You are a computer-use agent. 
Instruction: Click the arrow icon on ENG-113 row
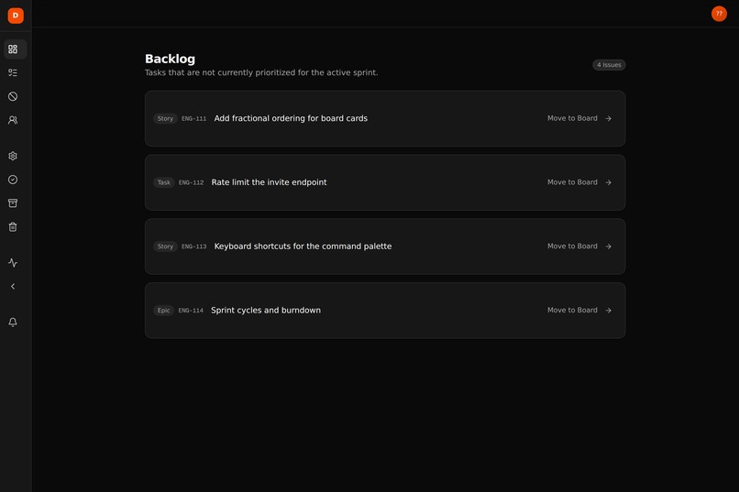(x=609, y=246)
